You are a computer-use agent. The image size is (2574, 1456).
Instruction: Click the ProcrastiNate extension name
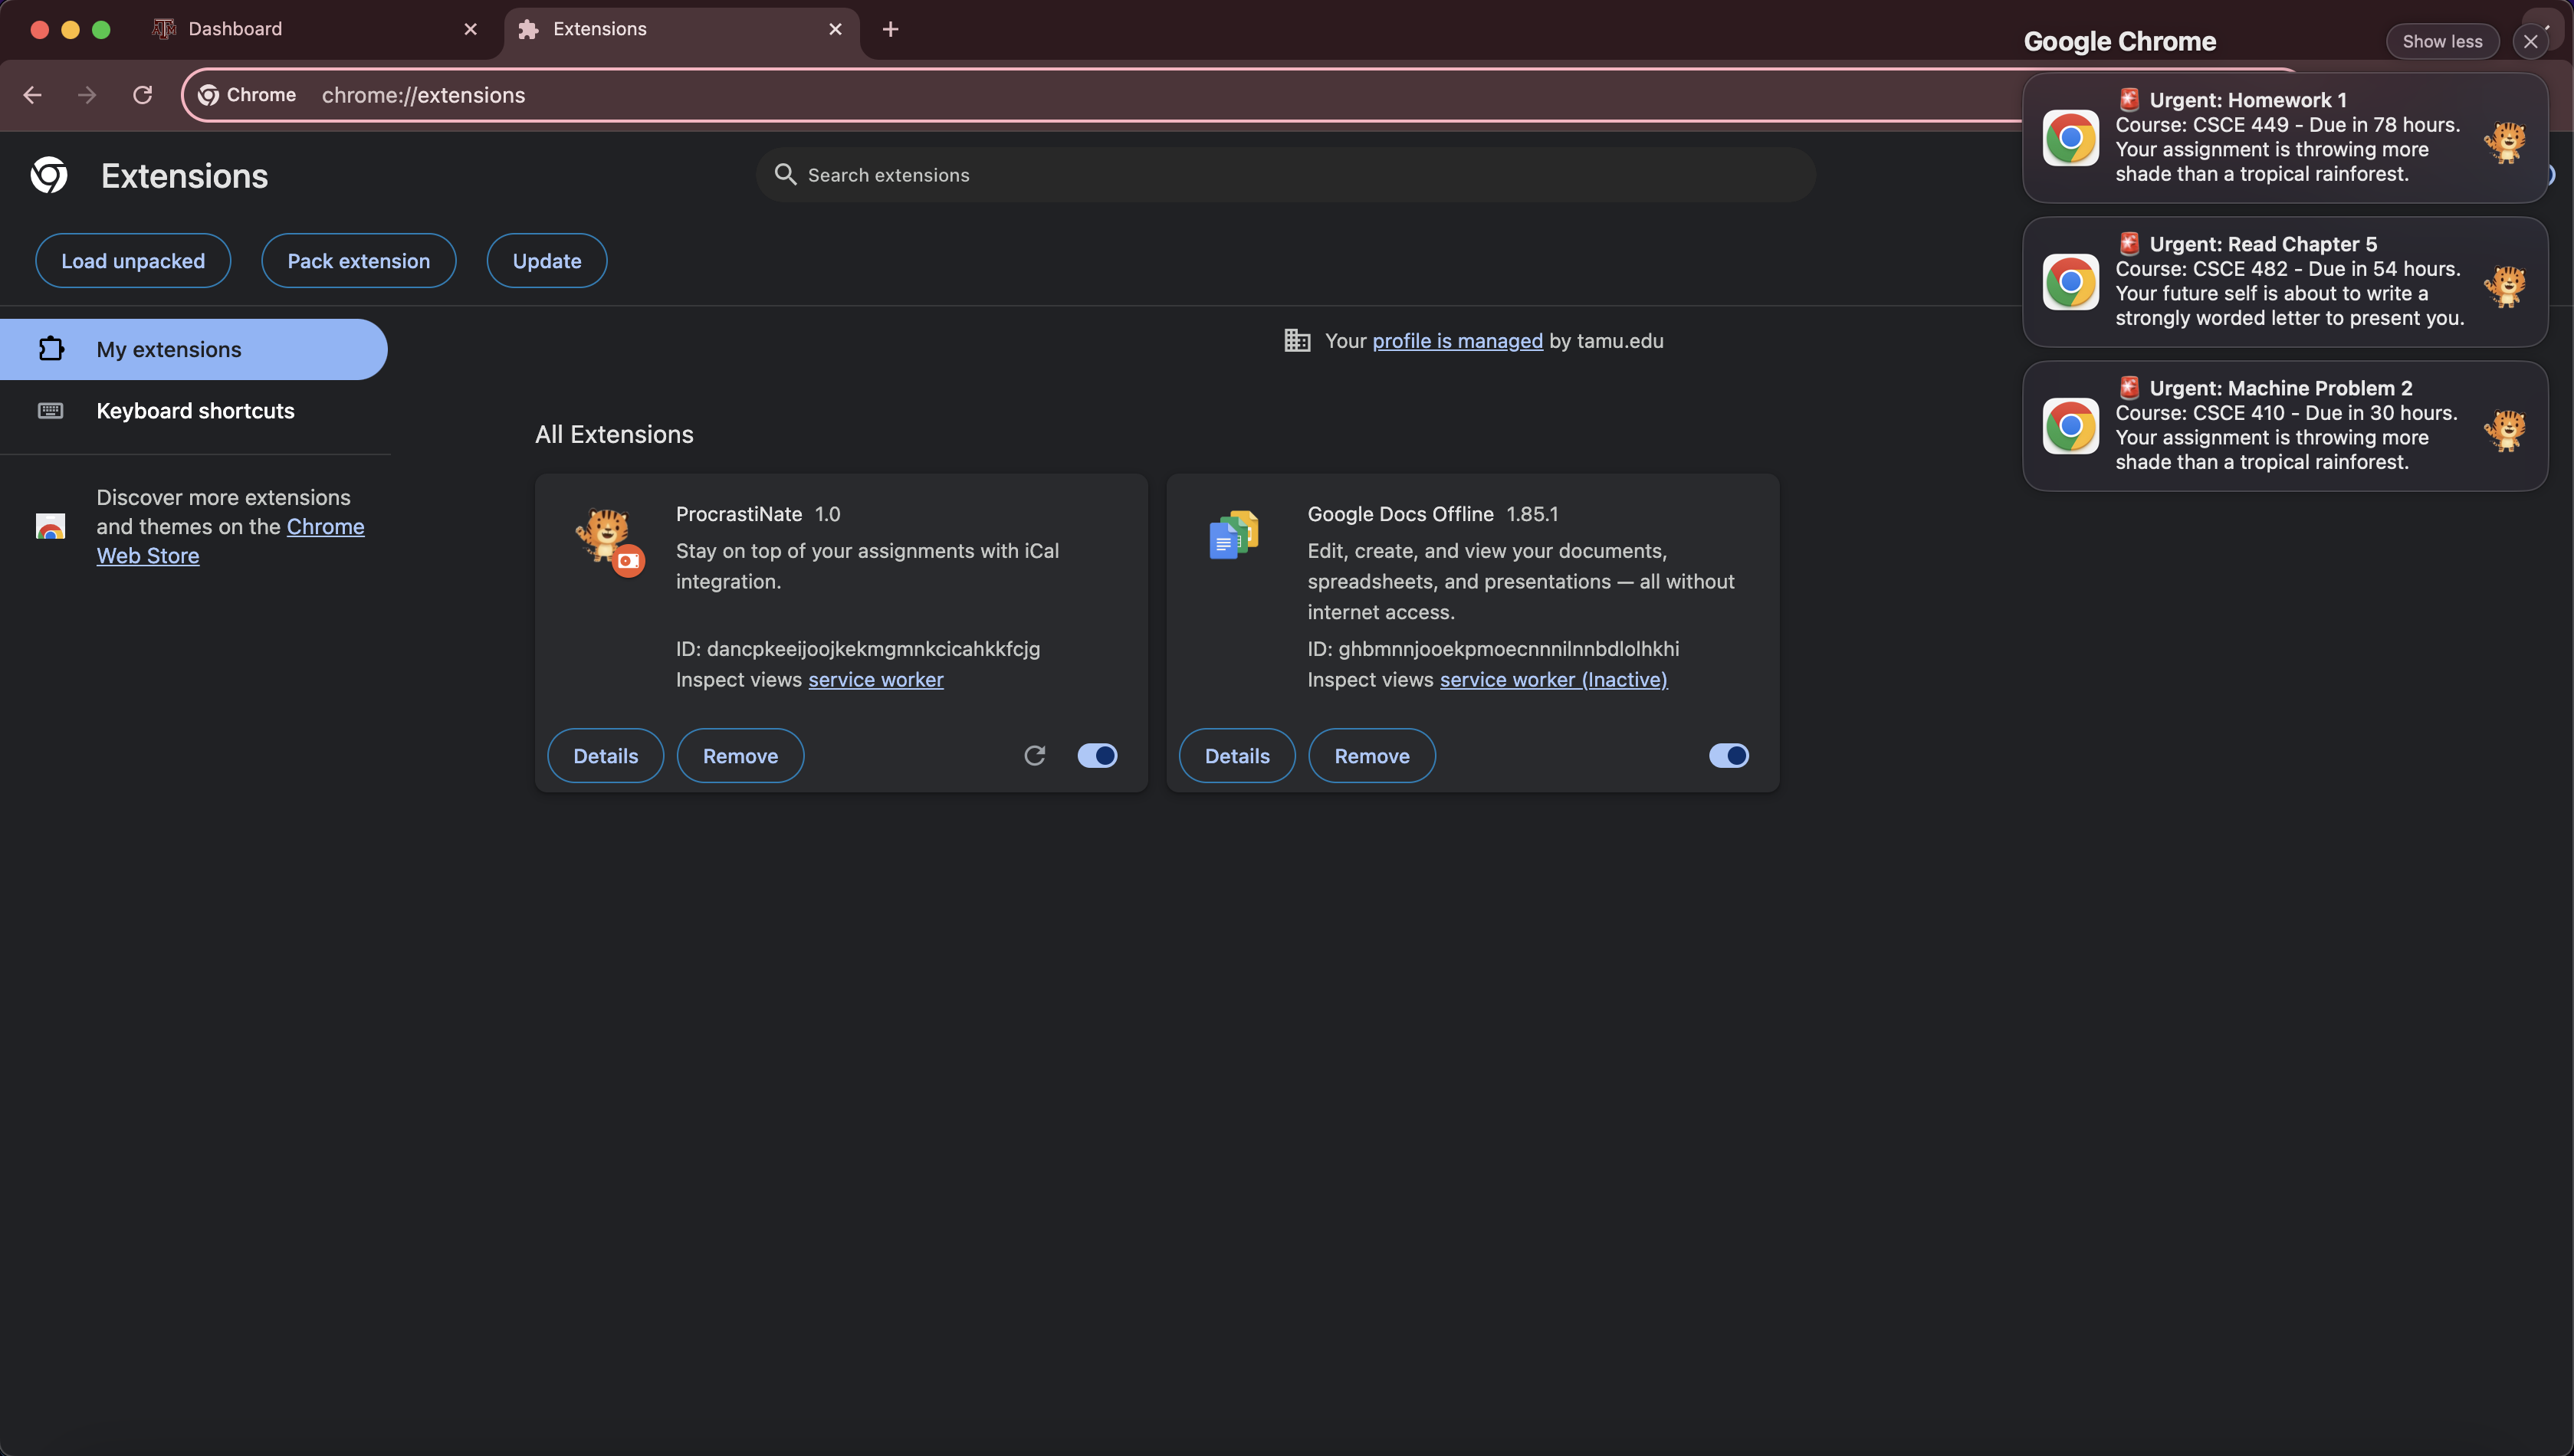point(739,514)
